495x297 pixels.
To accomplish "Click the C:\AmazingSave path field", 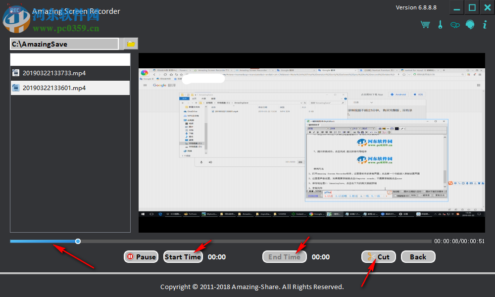I will 63,44.
